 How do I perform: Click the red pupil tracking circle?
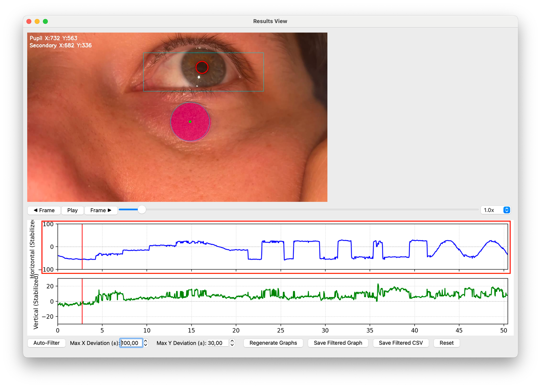point(202,67)
